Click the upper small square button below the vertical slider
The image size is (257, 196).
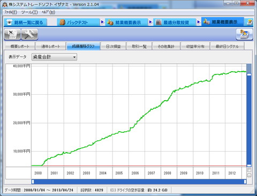pos(249,170)
